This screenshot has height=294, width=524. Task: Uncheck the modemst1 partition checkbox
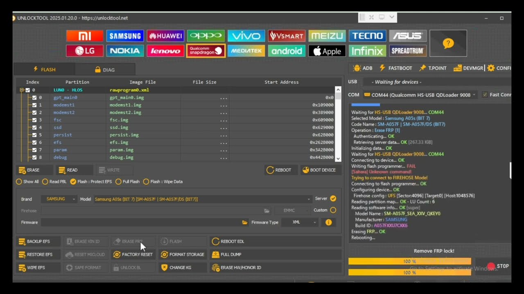34,105
